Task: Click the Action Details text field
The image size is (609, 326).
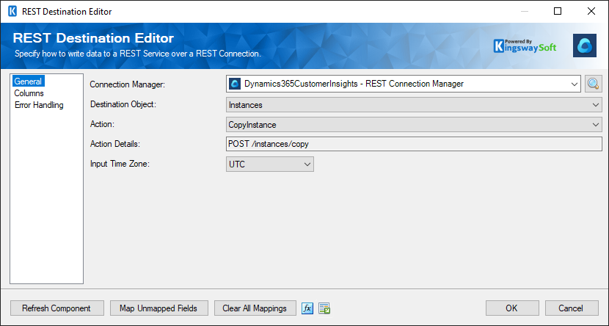Action: (414, 144)
